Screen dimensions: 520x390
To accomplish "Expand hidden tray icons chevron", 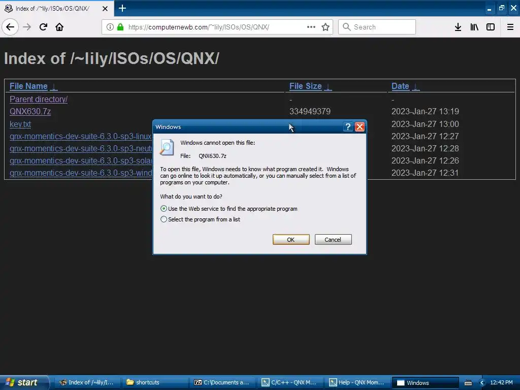I will 482,383.
